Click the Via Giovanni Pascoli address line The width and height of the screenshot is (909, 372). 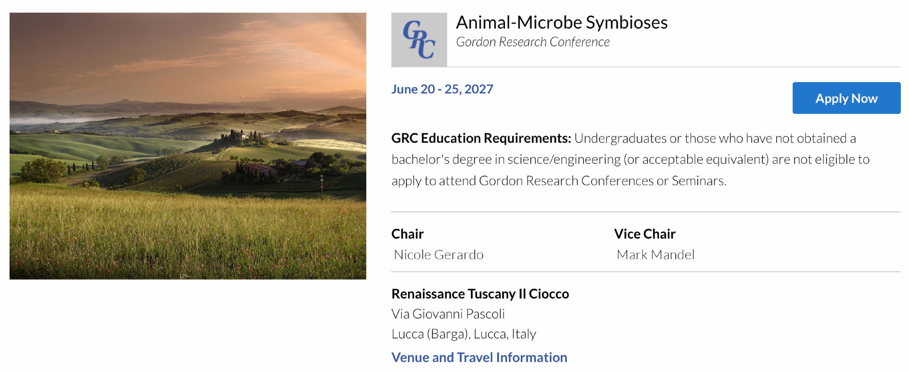pyautogui.click(x=448, y=314)
